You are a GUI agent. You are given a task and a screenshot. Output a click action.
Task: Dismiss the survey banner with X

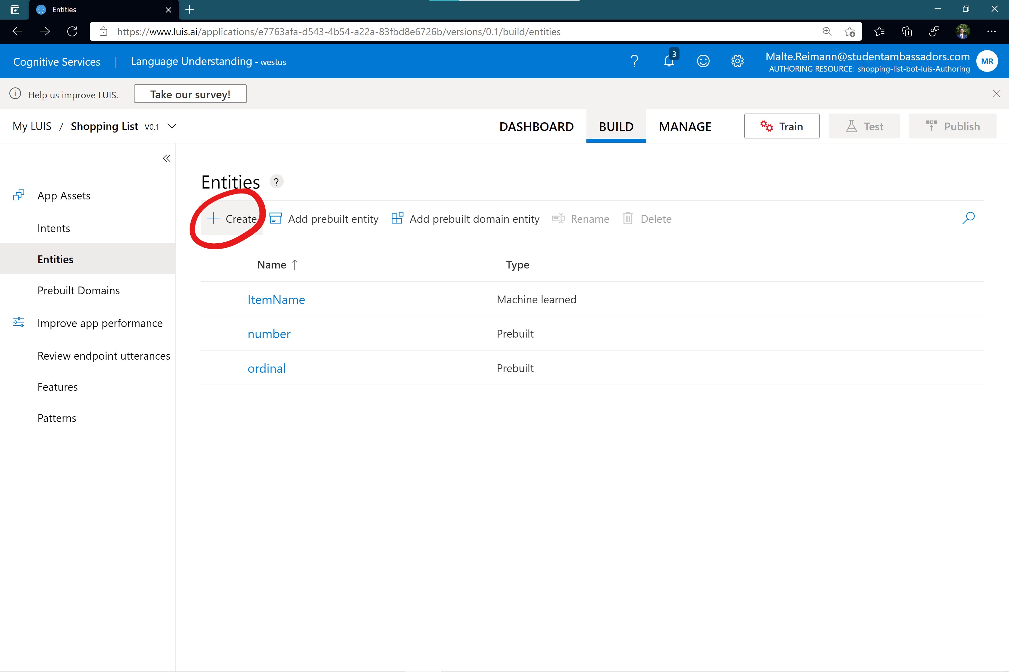[996, 94]
